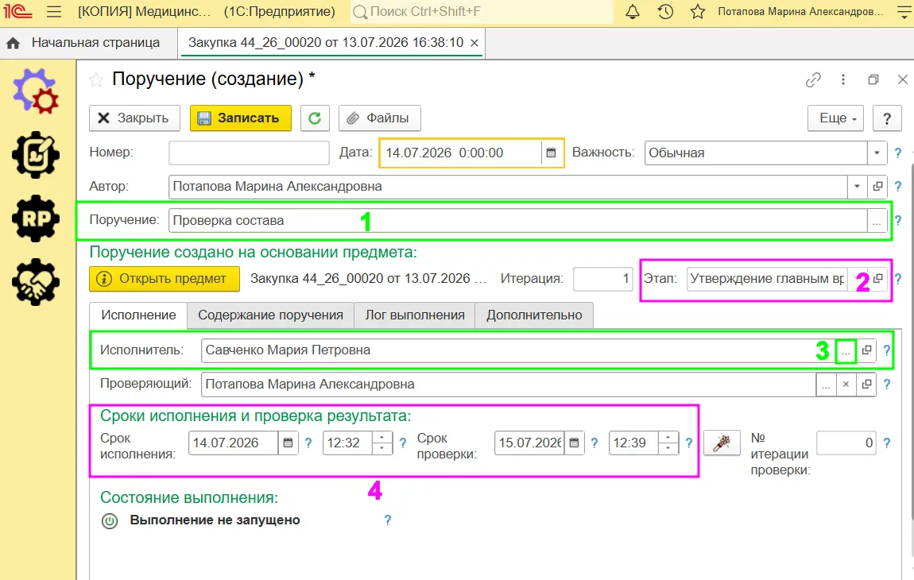This screenshot has width=914, height=580.
Task: Add Поручение form to favorites star
Action: [x=96, y=80]
